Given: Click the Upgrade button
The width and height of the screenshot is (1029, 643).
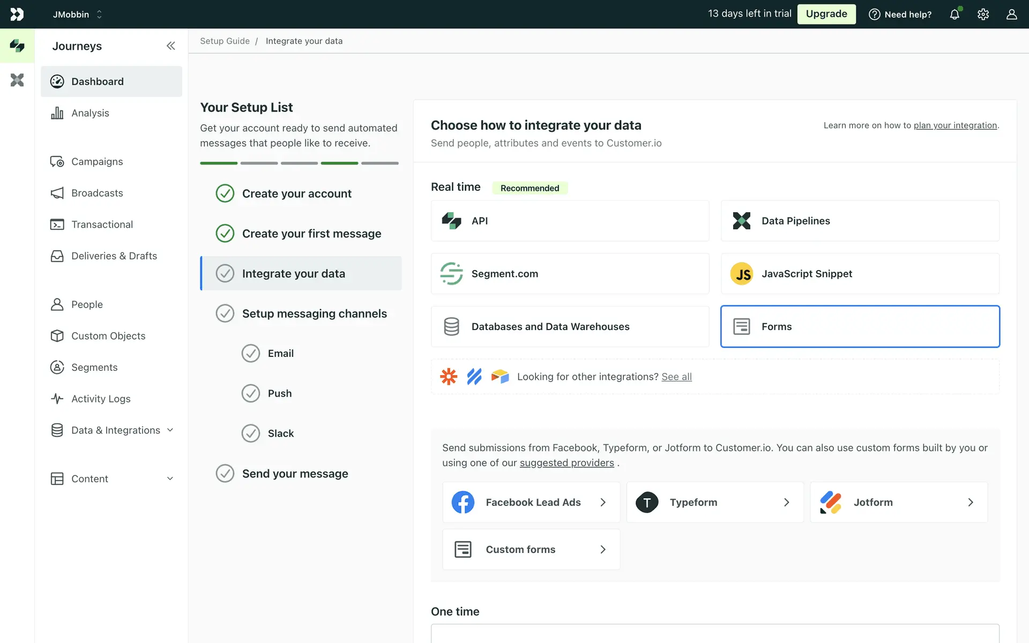Looking at the screenshot, I should (826, 14).
